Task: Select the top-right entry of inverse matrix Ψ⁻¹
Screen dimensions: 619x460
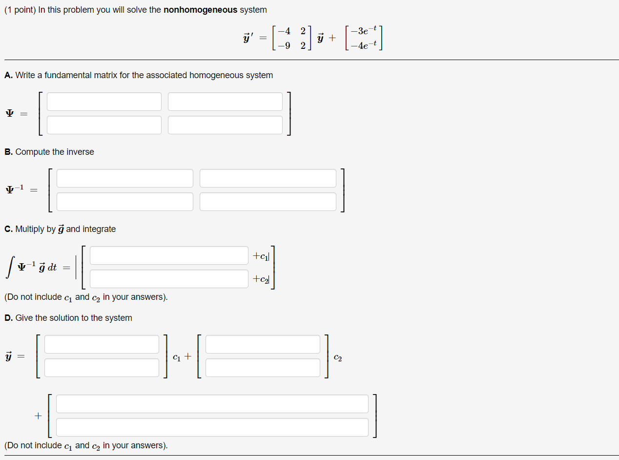Action: (x=268, y=178)
